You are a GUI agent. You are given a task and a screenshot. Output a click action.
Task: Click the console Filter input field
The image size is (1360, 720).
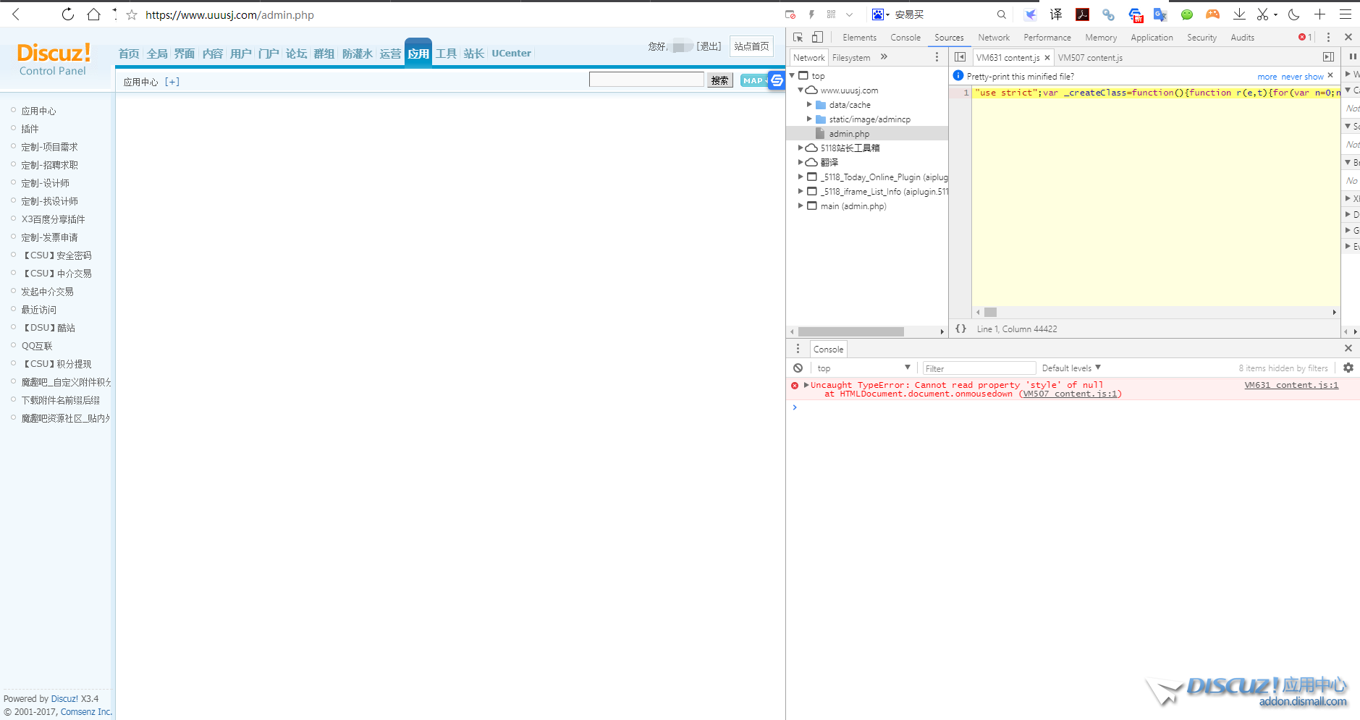[x=979, y=368]
